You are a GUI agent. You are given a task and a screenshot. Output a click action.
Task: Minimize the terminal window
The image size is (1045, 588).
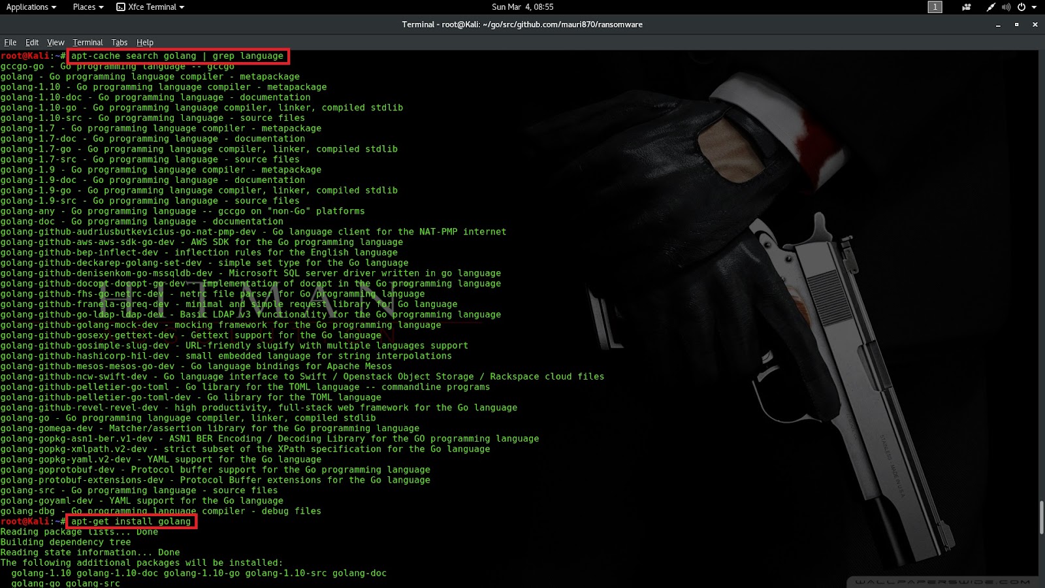click(x=998, y=25)
